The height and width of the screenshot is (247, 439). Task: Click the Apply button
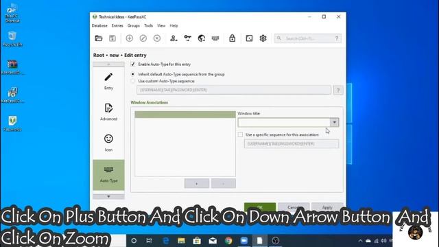pyautogui.click(x=327, y=207)
